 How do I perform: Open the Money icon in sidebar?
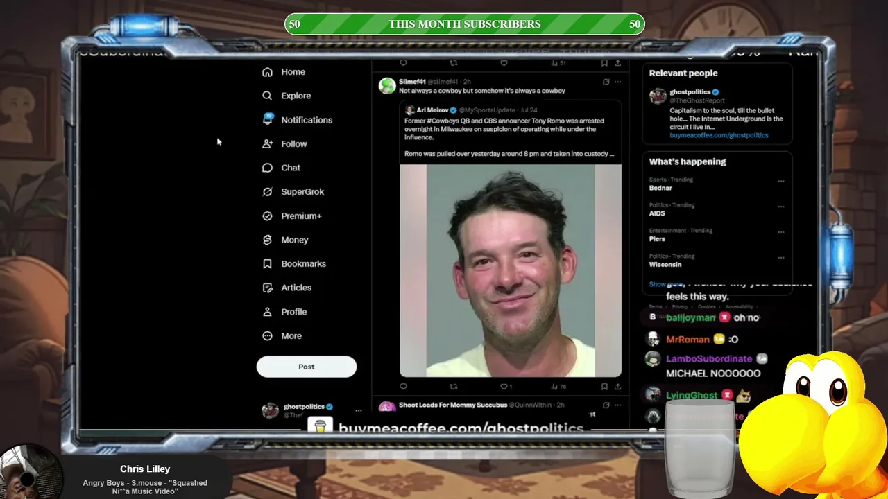(267, 240)
